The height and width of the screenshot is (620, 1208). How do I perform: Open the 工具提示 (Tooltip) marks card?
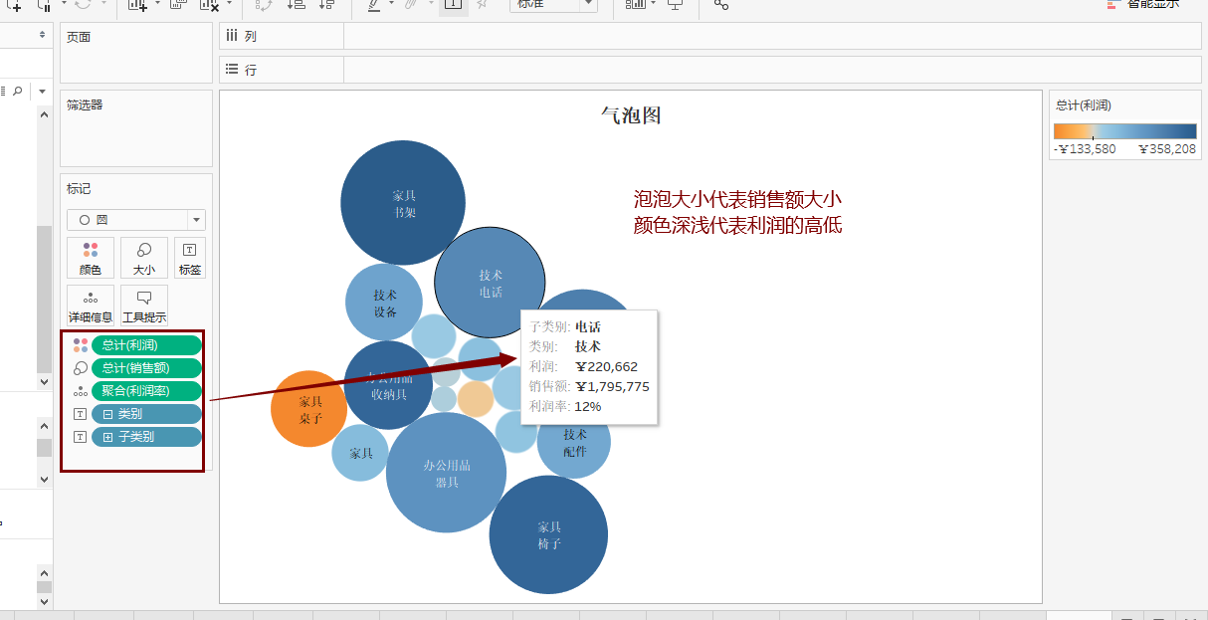144,306
